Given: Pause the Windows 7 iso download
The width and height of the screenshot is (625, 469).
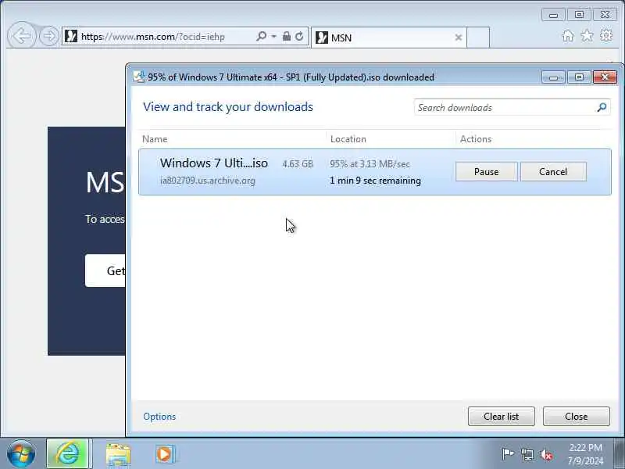Looking at the screenshot, I should 486,171.
